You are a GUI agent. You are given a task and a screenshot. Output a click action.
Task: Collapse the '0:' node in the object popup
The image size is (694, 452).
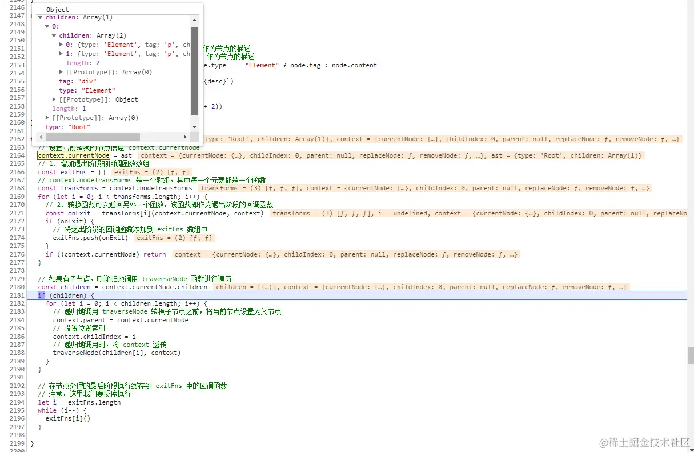pos(47,27)
